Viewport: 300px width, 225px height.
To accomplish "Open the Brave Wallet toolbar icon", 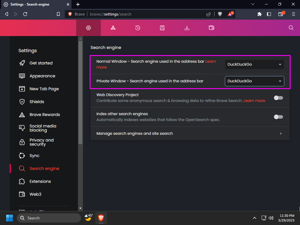I will (281, 14).
